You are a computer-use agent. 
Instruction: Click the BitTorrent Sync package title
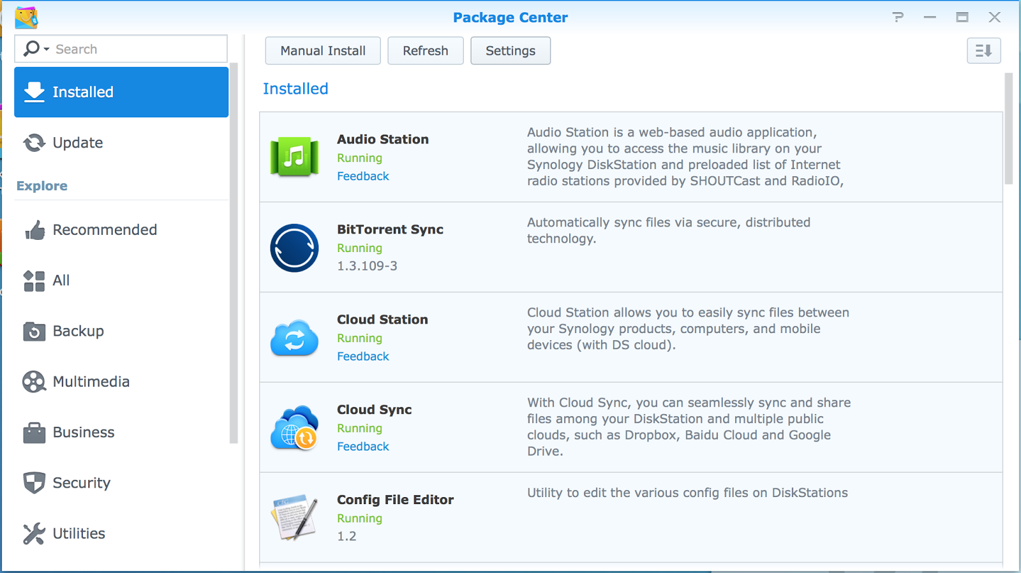click(390, 229)
